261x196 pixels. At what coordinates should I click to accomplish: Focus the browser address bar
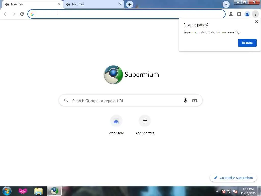(126, 14)
